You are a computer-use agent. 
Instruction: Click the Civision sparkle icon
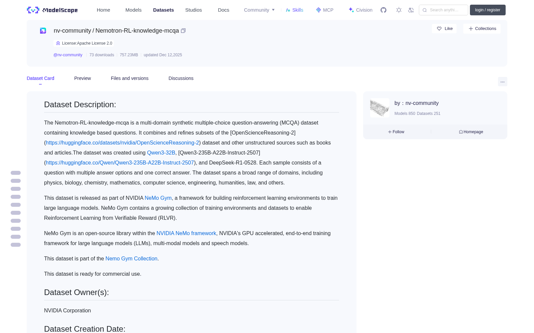tap(351, 10)
